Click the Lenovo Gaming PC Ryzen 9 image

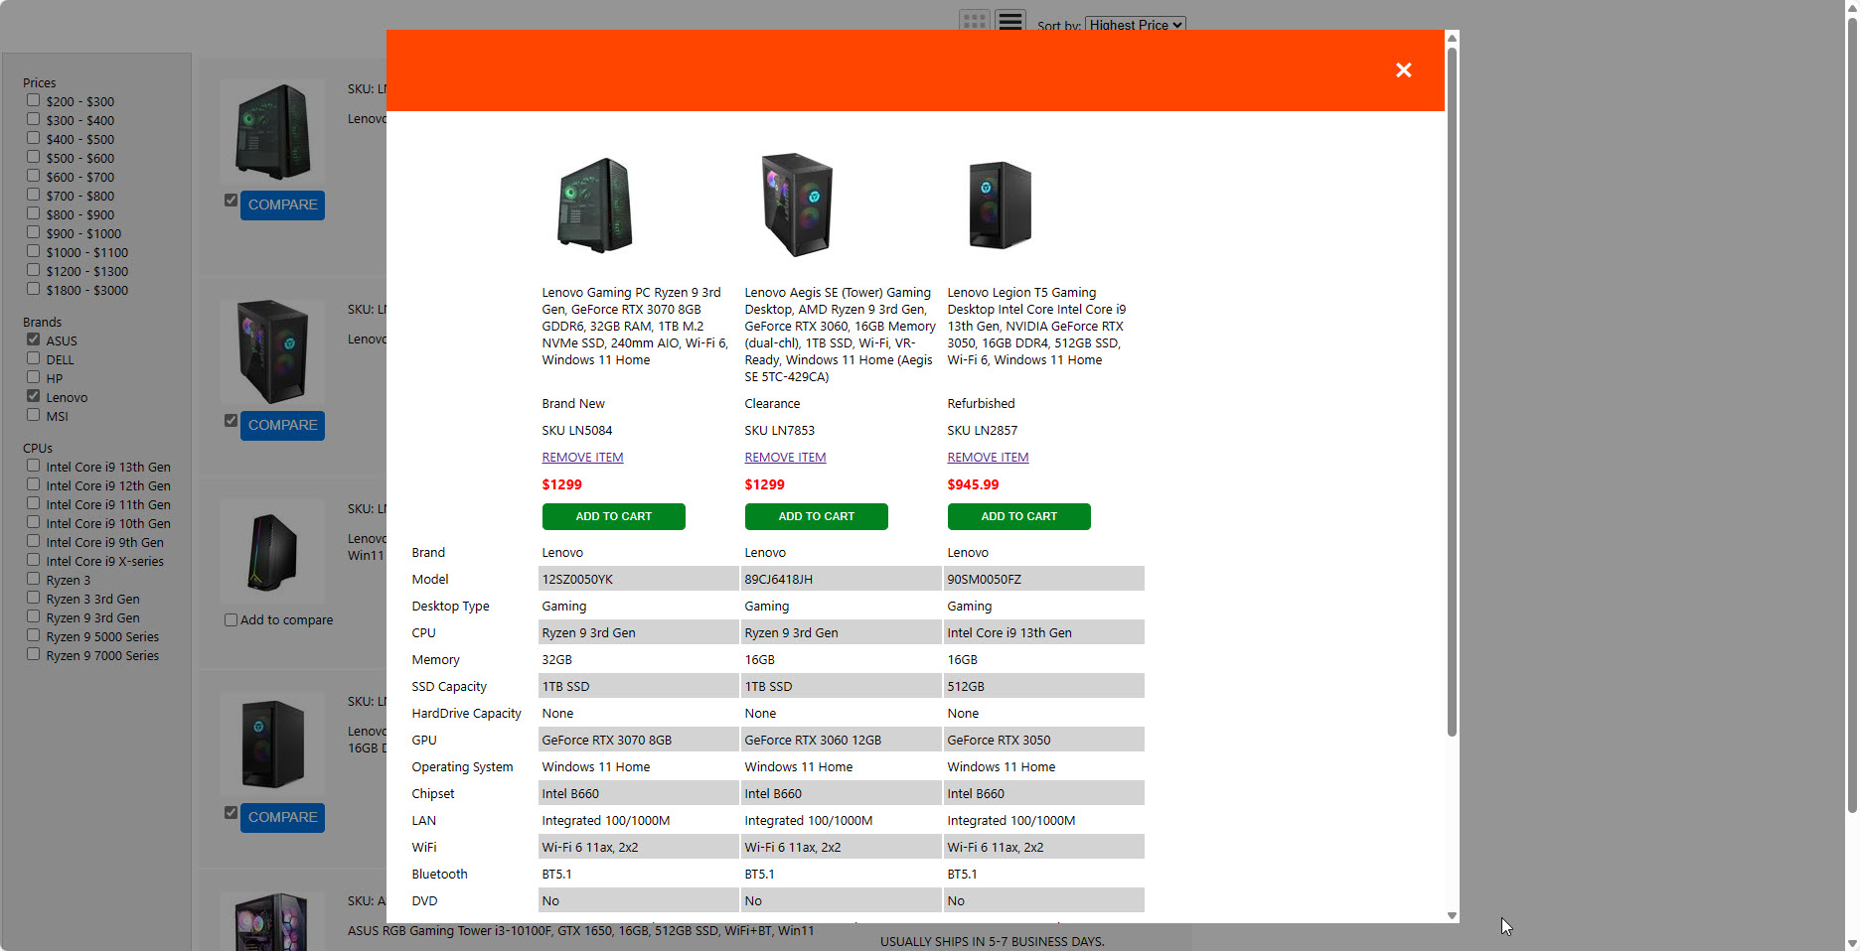[x=594, y=205]
